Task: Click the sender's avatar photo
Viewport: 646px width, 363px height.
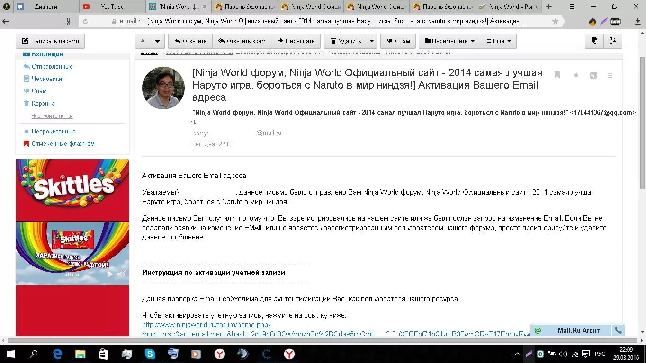Action: 163,88
